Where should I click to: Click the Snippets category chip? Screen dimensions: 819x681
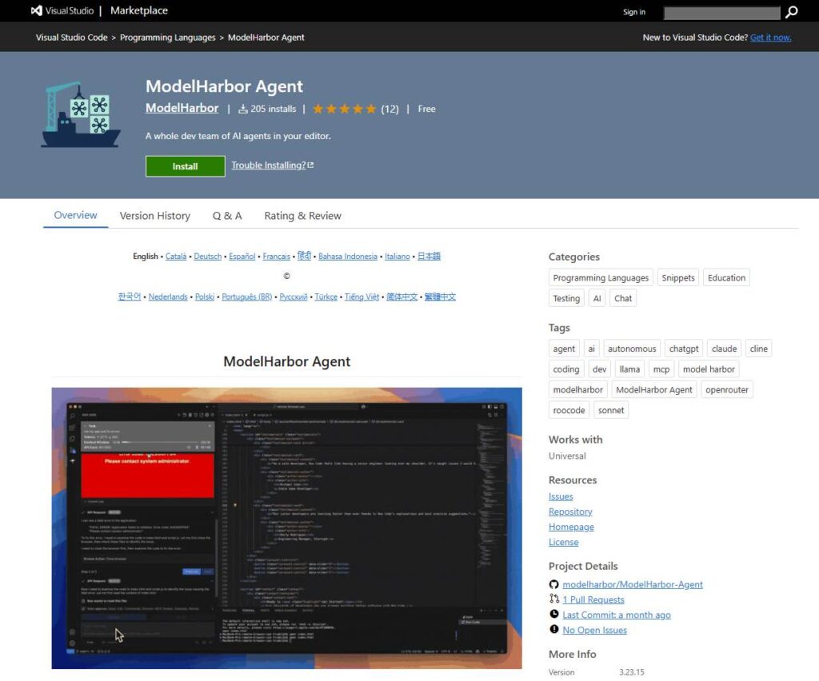(x=678, y=277)
